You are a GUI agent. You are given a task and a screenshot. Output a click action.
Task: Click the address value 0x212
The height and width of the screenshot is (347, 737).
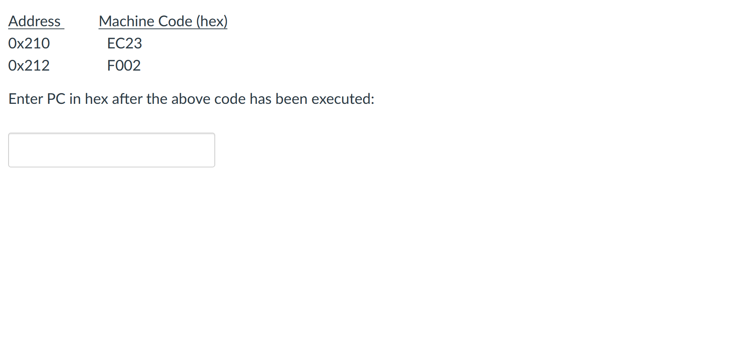point(29,65)
